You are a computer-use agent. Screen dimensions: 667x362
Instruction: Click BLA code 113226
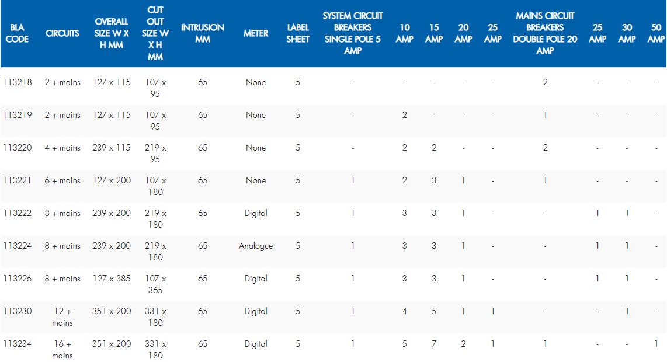(x=18, y=279)
